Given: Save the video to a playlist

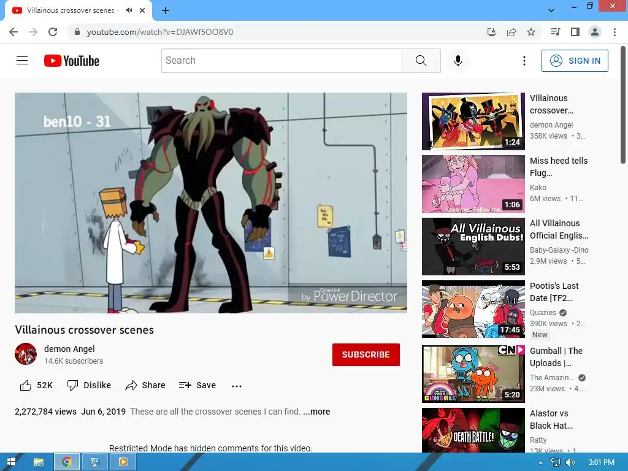Looking at the screenshot, I should tap(197, 385).
